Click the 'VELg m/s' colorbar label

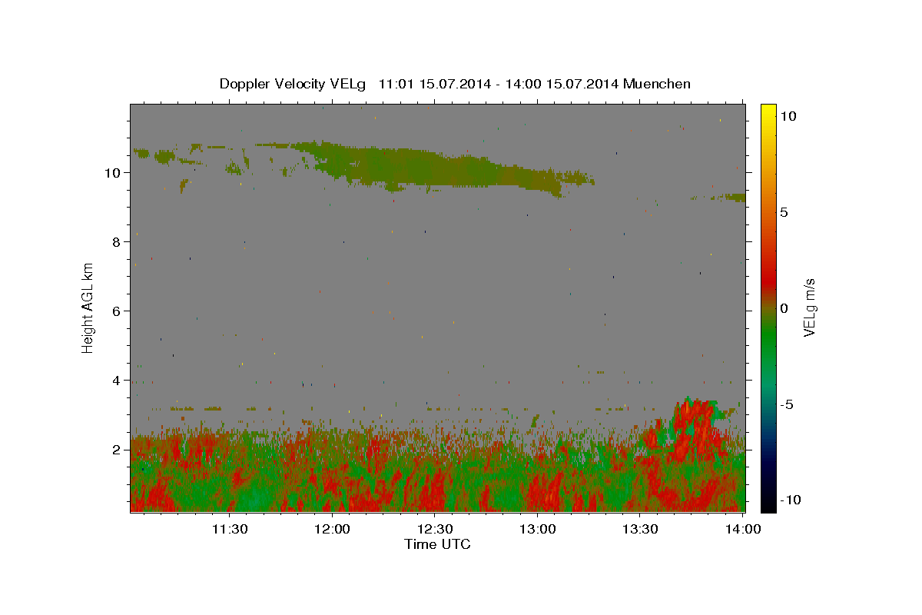click(x=808, y=308)
